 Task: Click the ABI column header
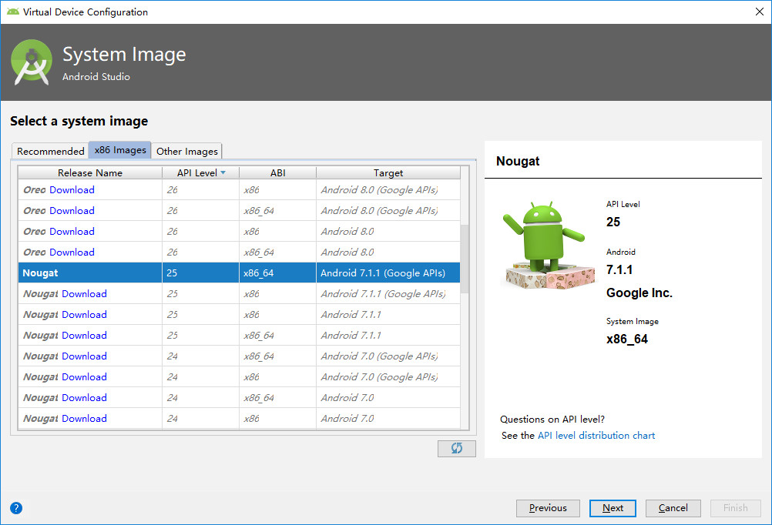pos(277,172)
